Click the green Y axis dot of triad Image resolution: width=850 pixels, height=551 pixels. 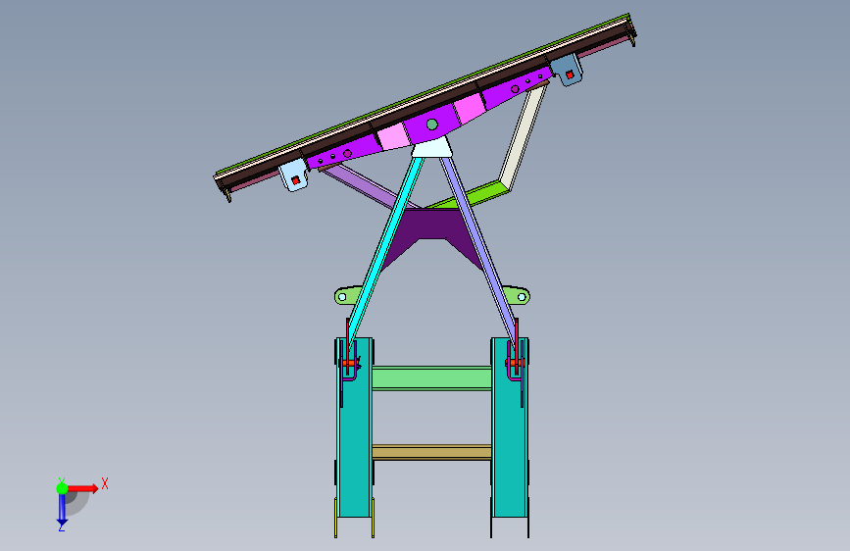click(x=62, y=488)
